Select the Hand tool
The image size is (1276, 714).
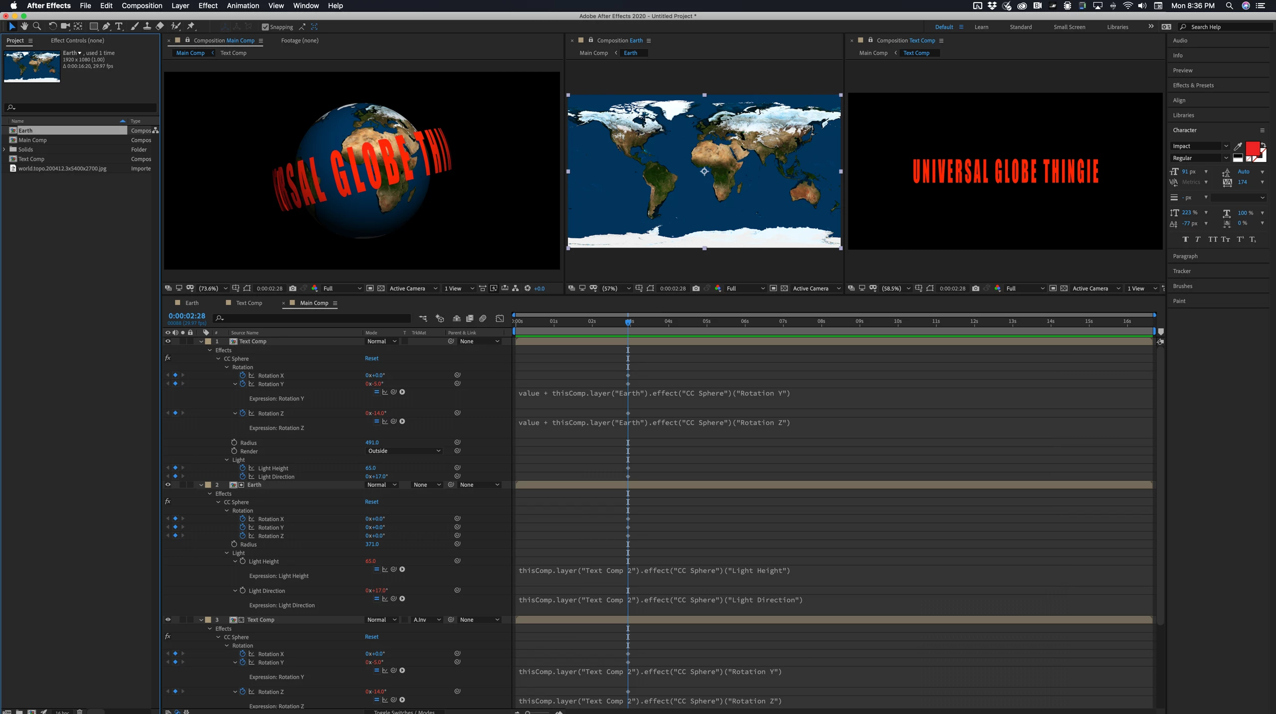click(24, 26)
